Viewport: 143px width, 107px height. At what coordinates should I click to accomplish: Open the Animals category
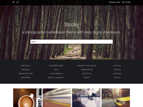[26, 70]
